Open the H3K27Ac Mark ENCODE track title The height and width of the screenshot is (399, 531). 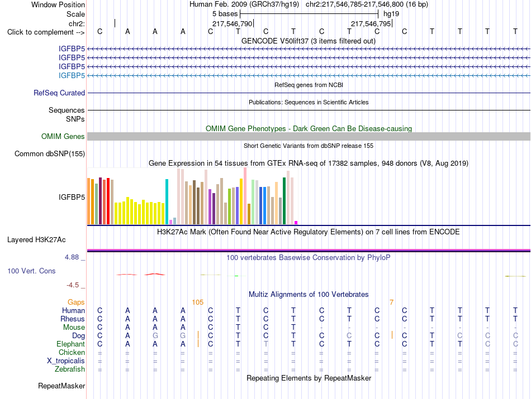click(x=309, y=232)
